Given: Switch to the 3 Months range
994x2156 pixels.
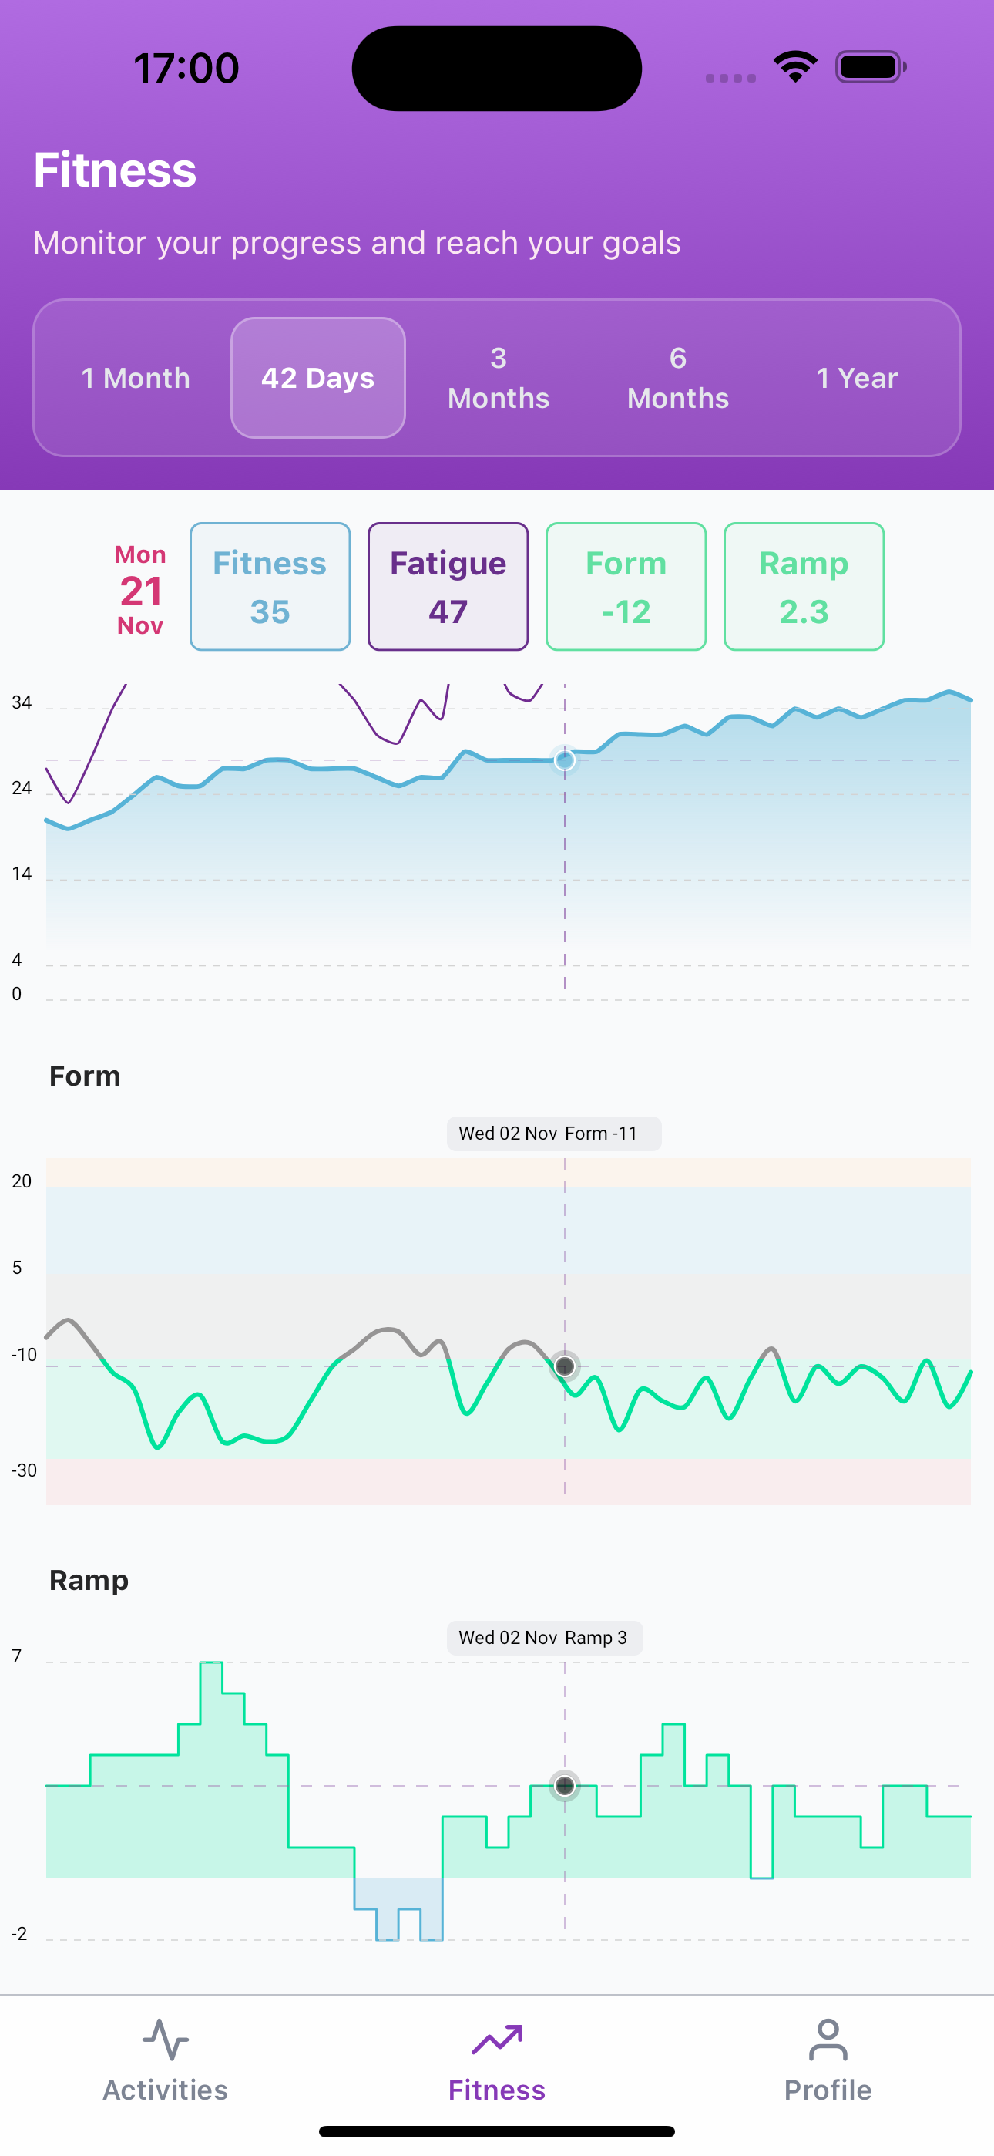Looking at the screenshot, I should (x=499, y=379).
